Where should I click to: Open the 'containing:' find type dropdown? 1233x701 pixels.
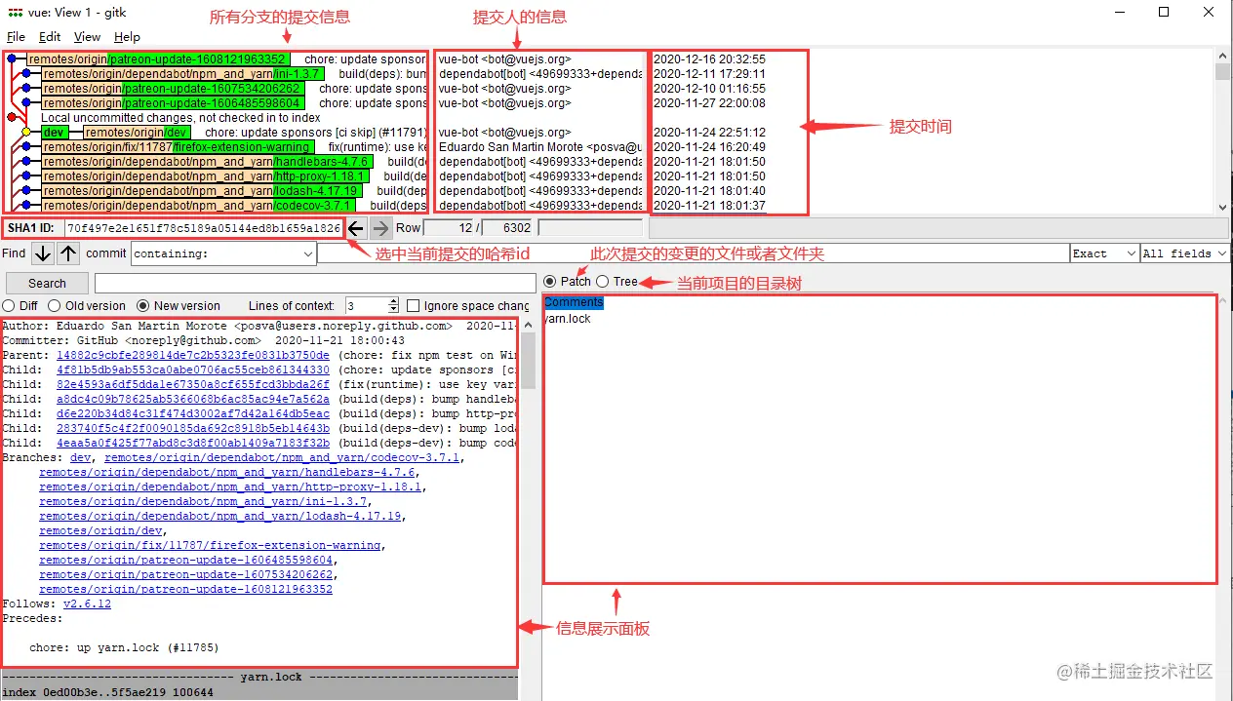click(x=308, y=253)
